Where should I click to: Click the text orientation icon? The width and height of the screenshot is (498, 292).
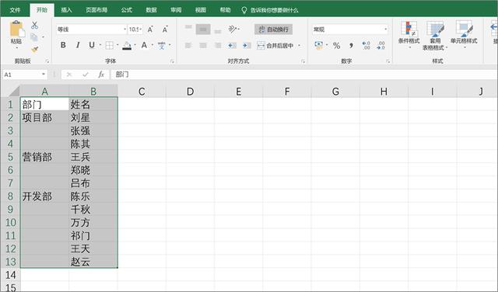pyautogui.click(x=233, y=30)
